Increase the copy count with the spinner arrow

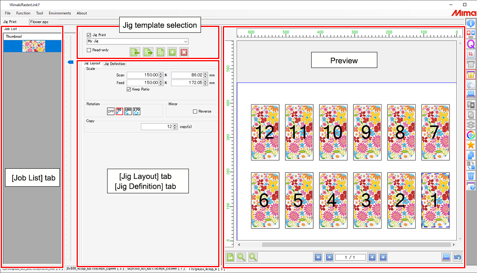174,125
